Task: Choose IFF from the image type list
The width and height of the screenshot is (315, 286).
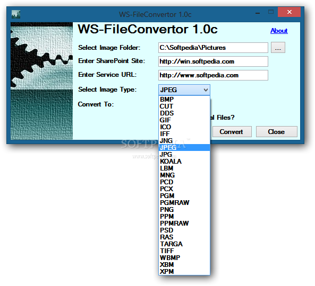Action: (x=184, y=134)
